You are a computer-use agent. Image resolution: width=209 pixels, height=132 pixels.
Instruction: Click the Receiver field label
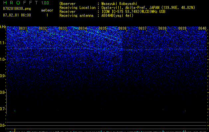[x=67, y=12]
